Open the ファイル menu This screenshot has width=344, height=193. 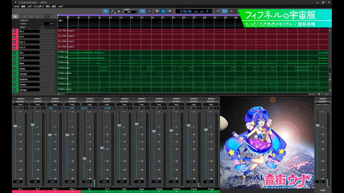pyautogui.click(x=16, y=6)
